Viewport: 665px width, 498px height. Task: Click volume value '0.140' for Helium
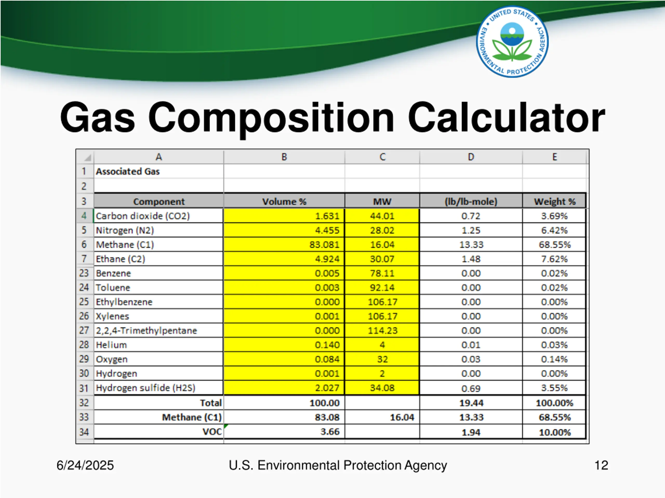[x=284, y=345]
